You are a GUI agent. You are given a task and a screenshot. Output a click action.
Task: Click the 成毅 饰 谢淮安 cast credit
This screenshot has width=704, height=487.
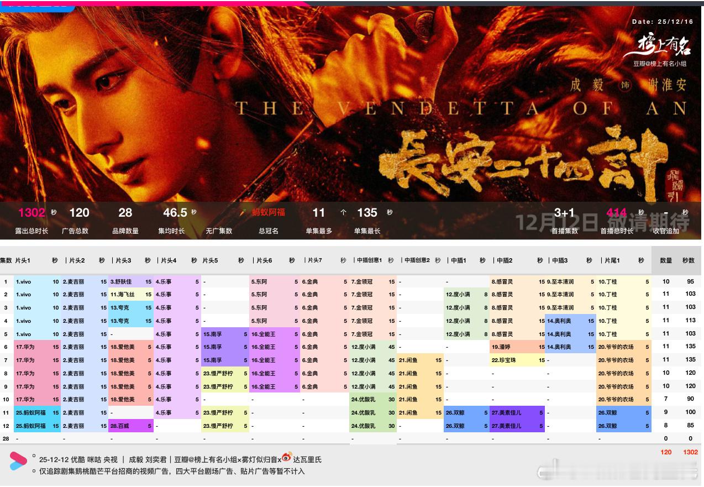(628, 85)
